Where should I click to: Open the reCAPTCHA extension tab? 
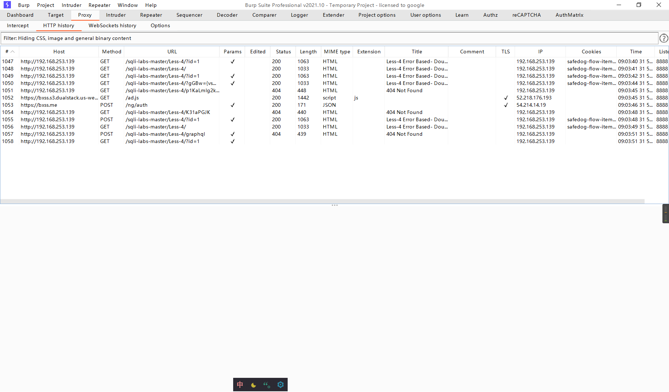[x=527, y=15]
